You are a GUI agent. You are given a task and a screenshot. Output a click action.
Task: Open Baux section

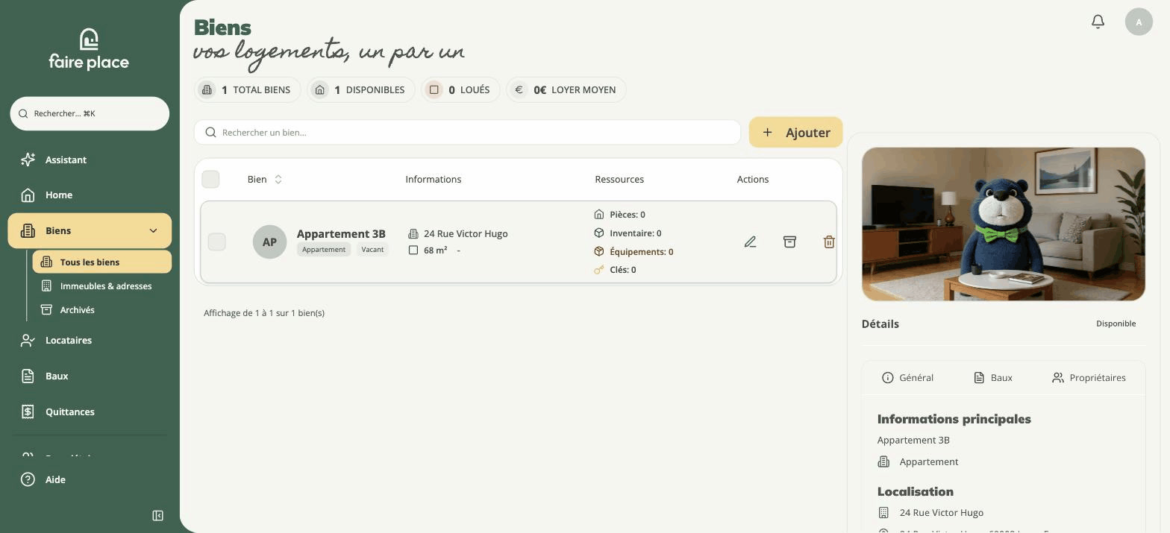[x=90, y=376]
